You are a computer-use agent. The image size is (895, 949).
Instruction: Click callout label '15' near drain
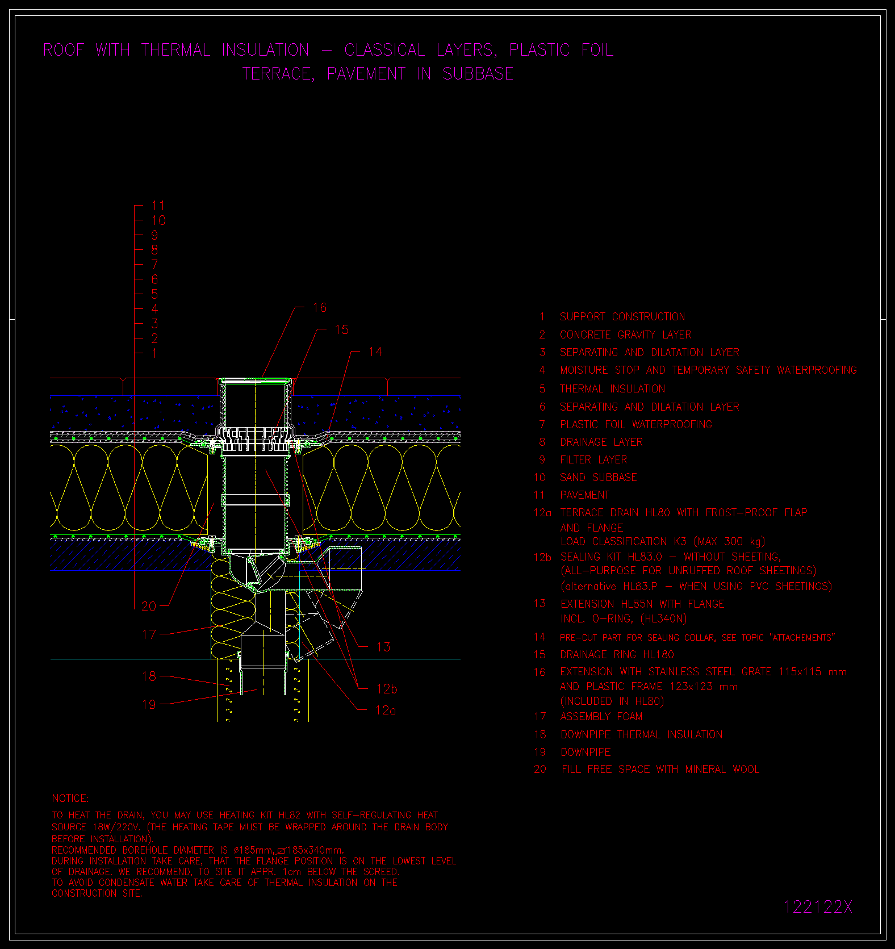[341, 329]
